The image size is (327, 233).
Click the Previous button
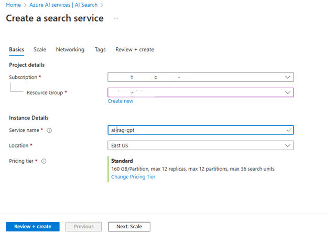click(84, 227)
